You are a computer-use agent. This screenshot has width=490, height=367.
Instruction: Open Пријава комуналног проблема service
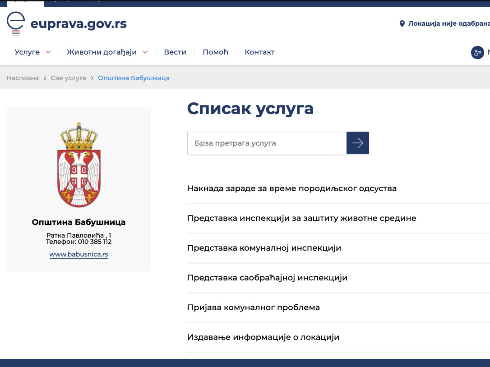pyautogui.click(x=253, y=307)
